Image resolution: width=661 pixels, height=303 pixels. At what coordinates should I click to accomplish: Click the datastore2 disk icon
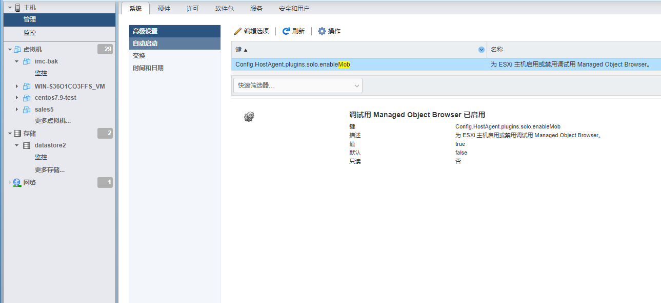[27, 145]
